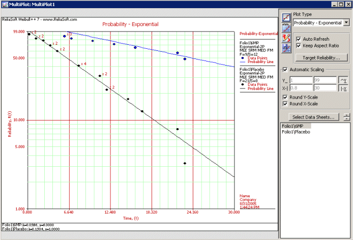Click the Target Reliability... button
The width and height of the screenshot is (353, 240).
click(321, 57)
